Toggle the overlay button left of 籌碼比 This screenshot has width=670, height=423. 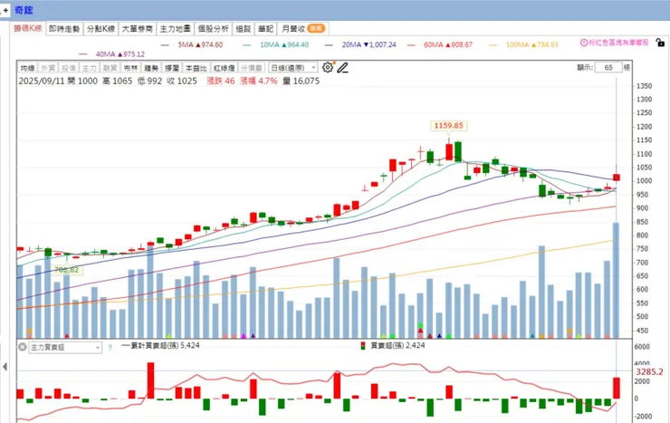click(172, 68)
